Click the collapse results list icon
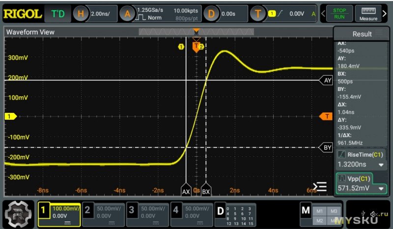 click(x=320, y=187)
